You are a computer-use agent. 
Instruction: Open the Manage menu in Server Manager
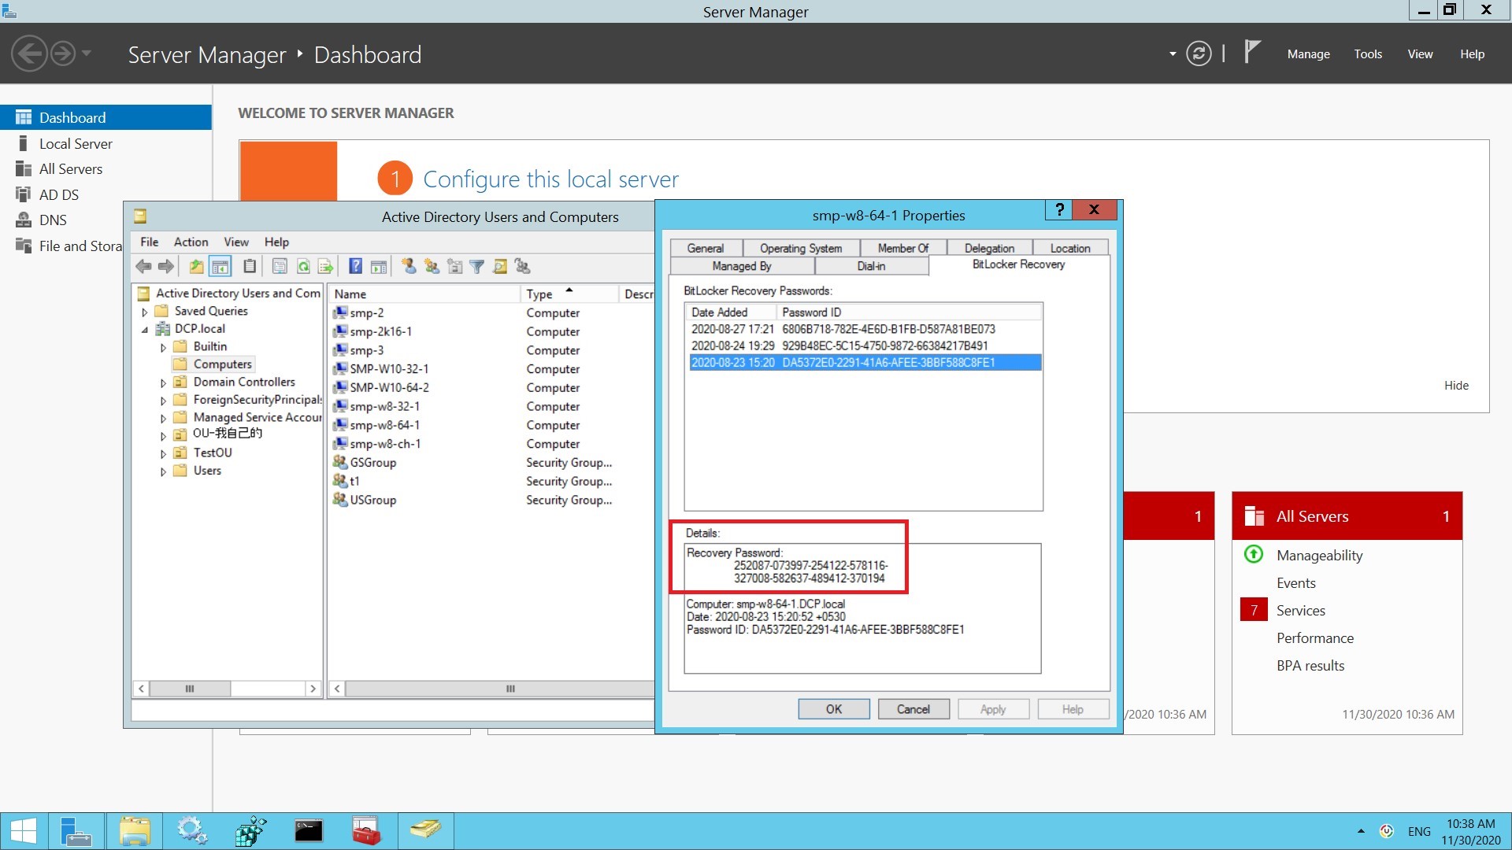(1308, 54)
